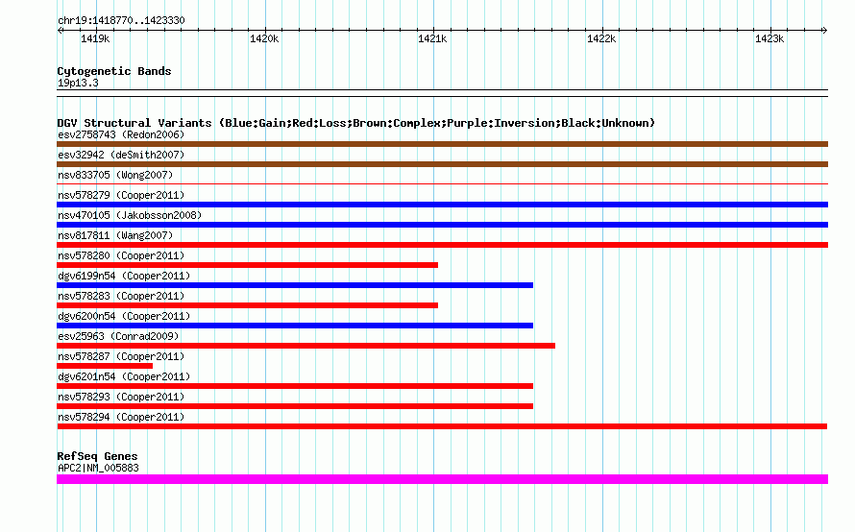Click the RefSeq Genes track title
The height and width of the screenshot is (532, 855).
(97, 456)
